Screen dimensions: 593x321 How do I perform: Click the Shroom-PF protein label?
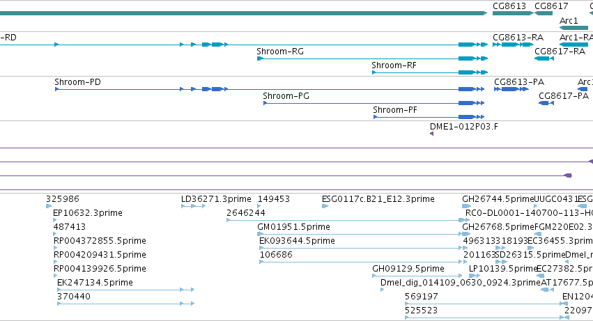[x=395, y=110]
